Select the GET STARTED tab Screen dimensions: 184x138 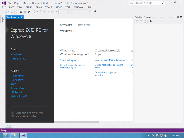[66, 25]
